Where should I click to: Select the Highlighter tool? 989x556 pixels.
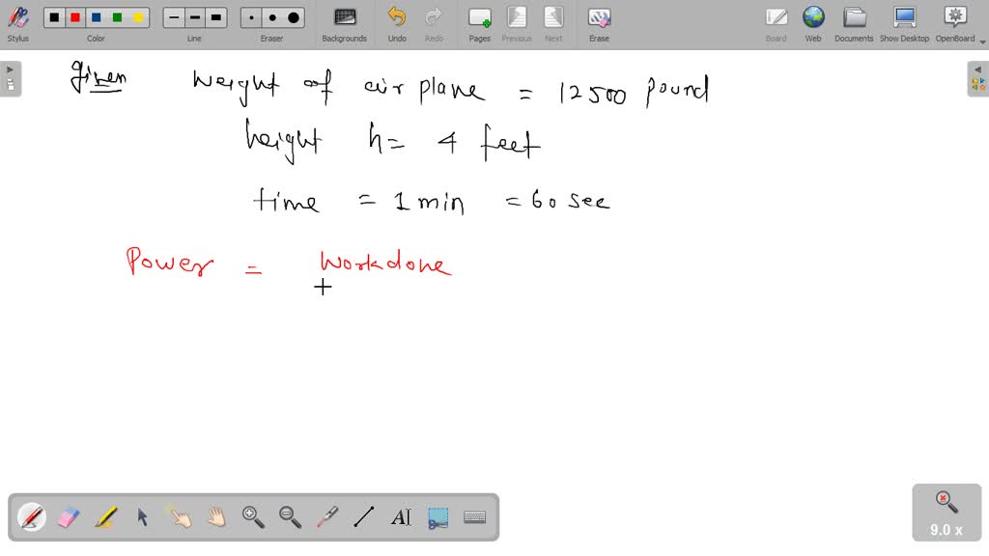point(105,517)
